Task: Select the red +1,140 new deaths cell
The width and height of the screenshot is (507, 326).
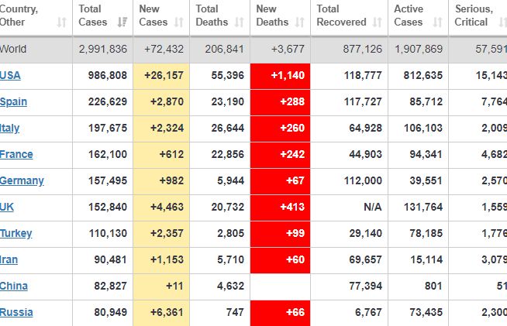Action: [281, 75]
